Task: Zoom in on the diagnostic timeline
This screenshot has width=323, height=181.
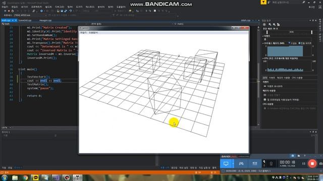Action: pos(270,25)
